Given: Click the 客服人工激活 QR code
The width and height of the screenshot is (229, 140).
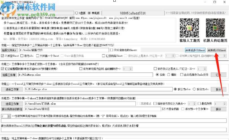Looking at the screenshot, I should [190, 28].
